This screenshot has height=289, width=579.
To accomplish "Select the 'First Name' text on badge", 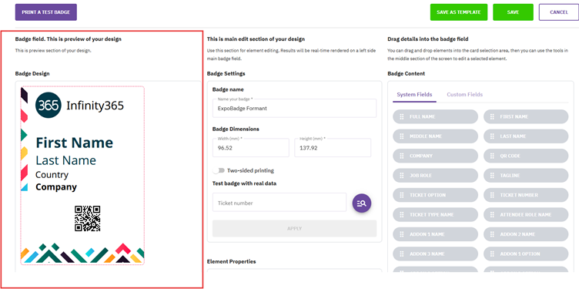I will (74, 143).
